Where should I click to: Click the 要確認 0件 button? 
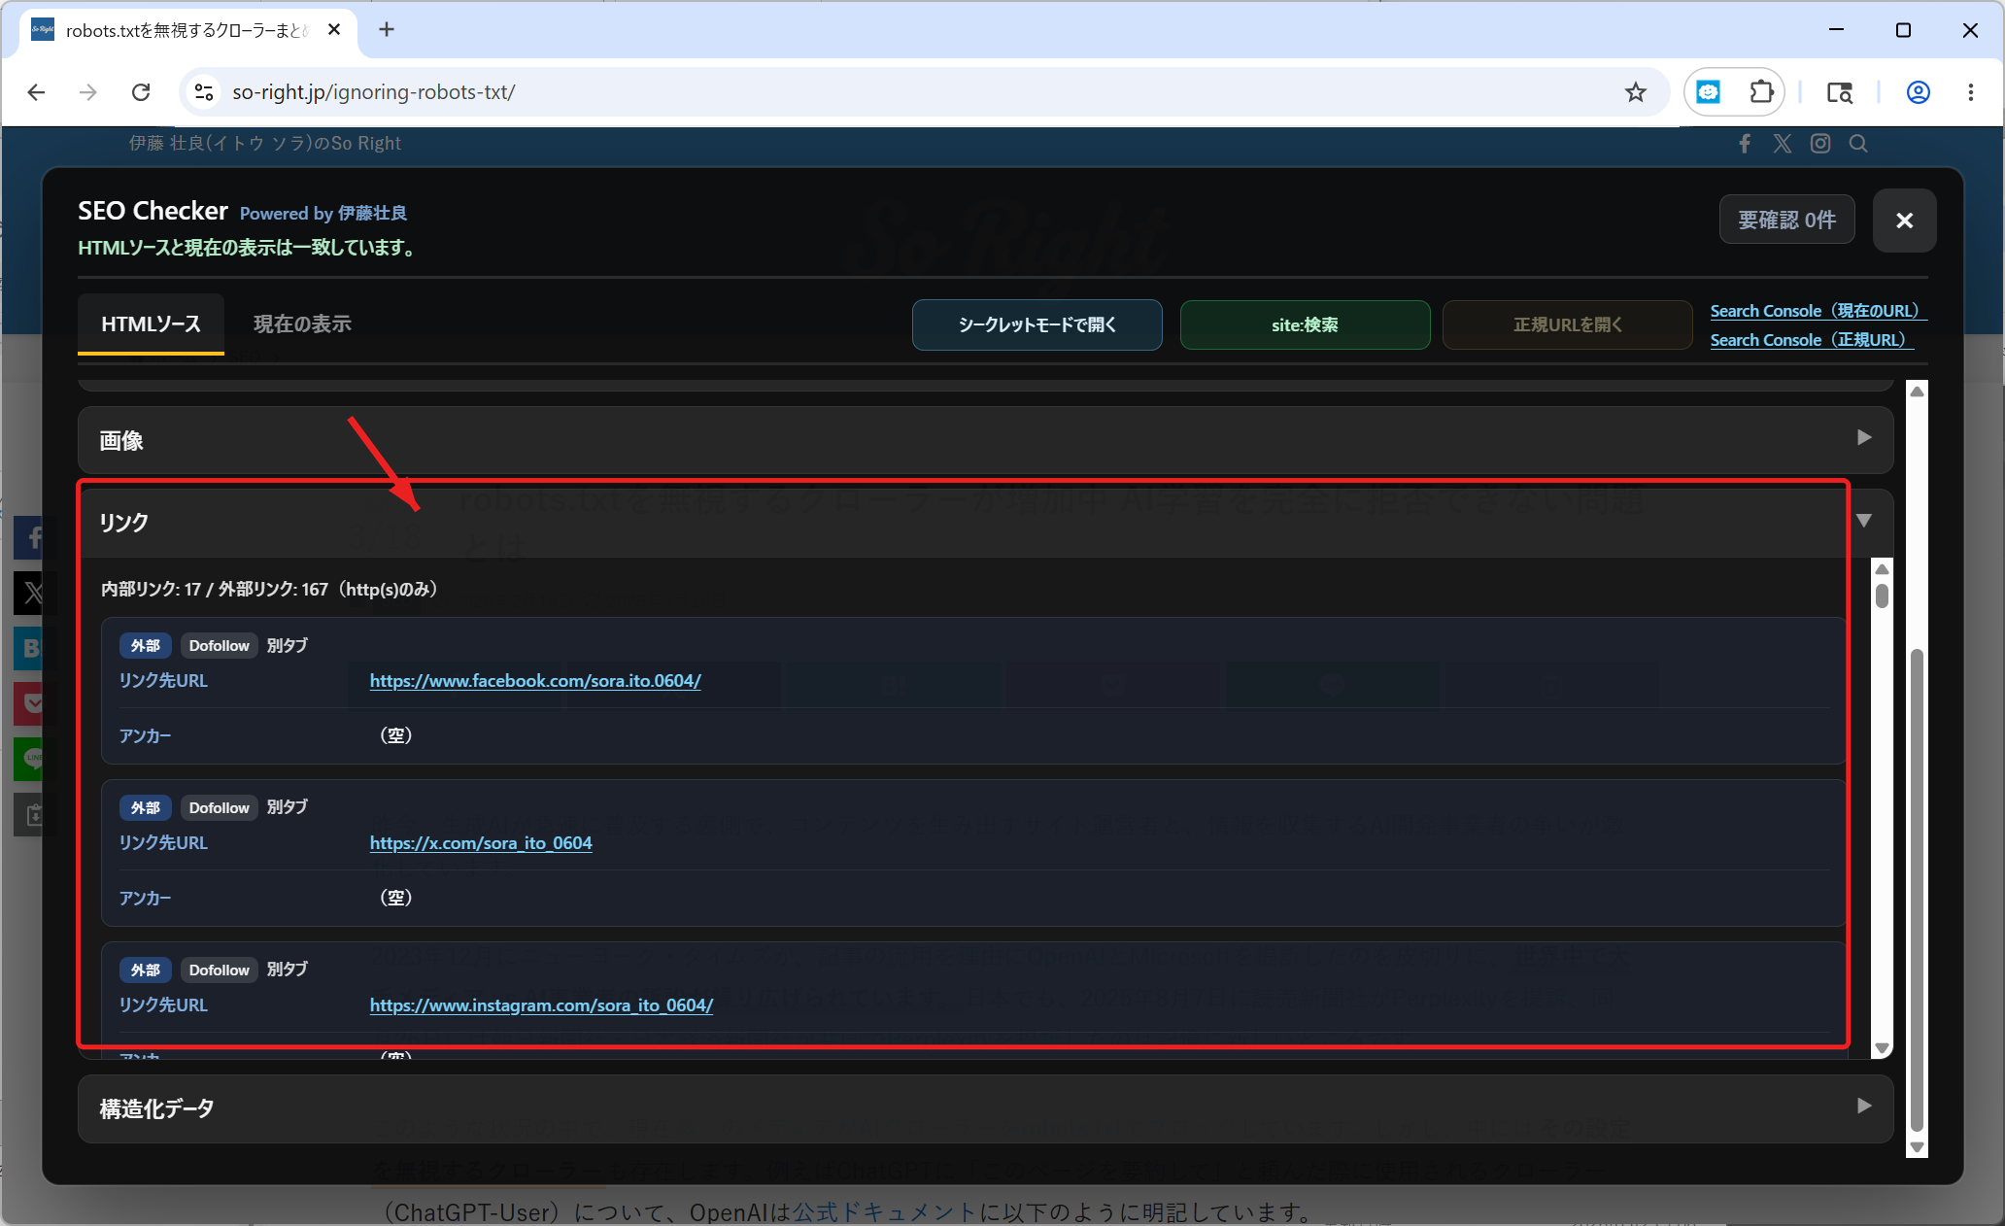[1786, 220]
